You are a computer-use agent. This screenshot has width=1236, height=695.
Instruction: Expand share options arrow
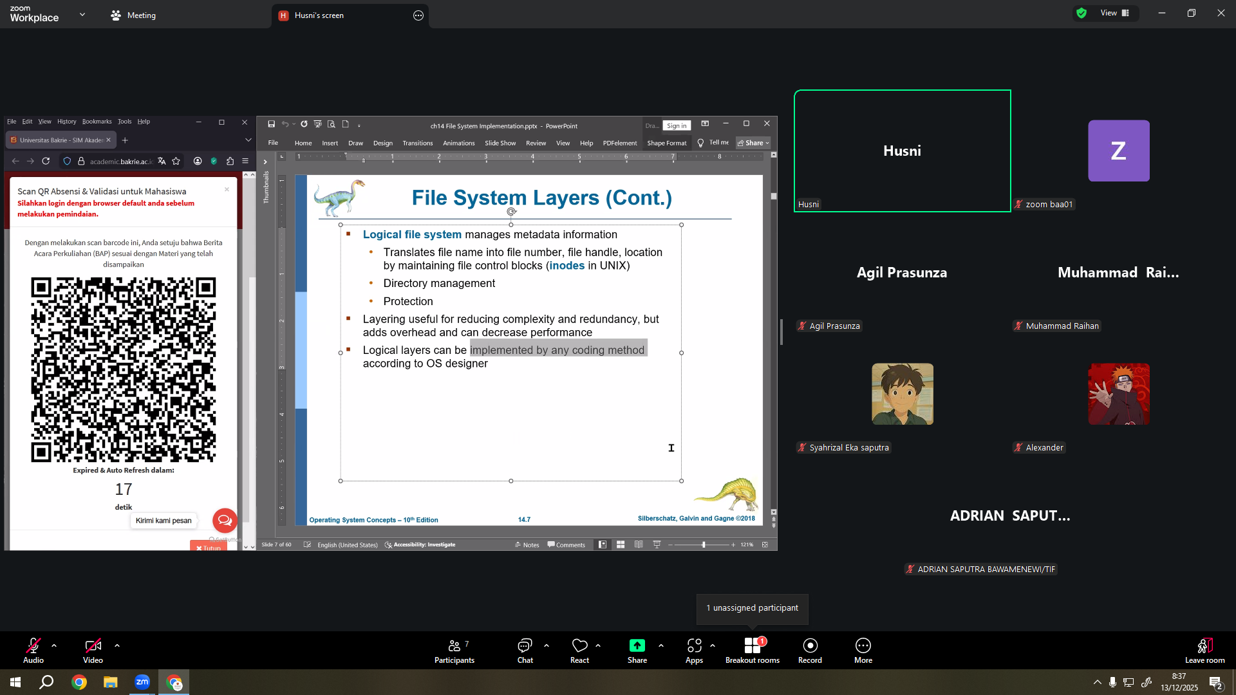[661, 645]
